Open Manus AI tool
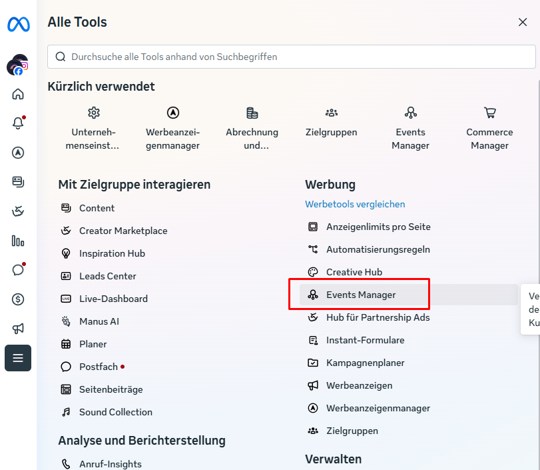This screenshot has width=540, height=470. pos(91,321)
